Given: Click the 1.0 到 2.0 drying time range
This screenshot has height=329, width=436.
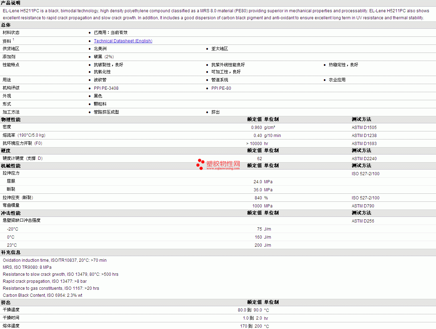Looking at the screenshot, I should (x=252, y=318).
